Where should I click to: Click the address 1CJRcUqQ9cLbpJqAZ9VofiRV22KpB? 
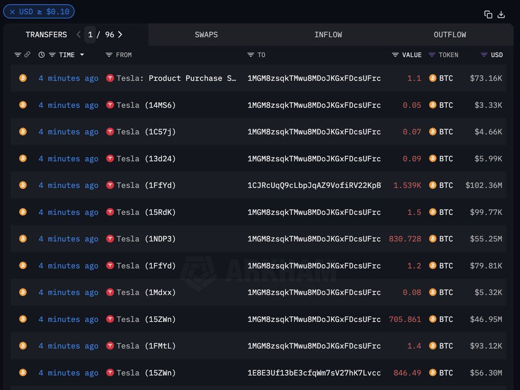coord(314,185)
